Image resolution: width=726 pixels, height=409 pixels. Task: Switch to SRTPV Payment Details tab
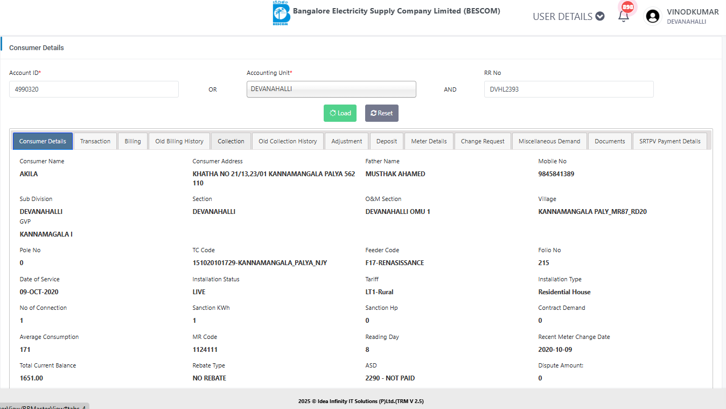coord(669,141)
